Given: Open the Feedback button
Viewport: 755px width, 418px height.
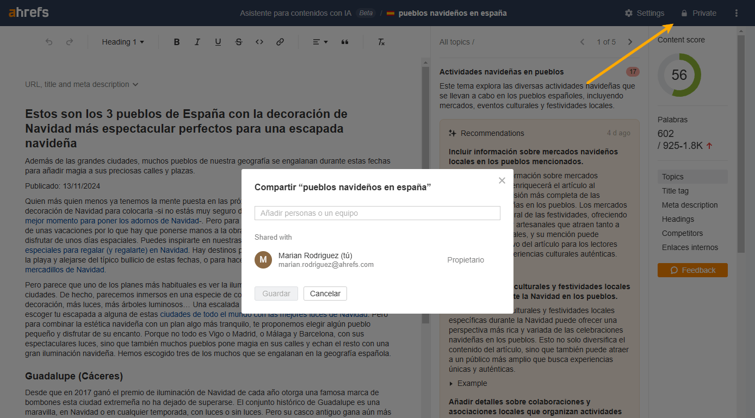Looking at the screenshot, I should click(x=692, y=270).
